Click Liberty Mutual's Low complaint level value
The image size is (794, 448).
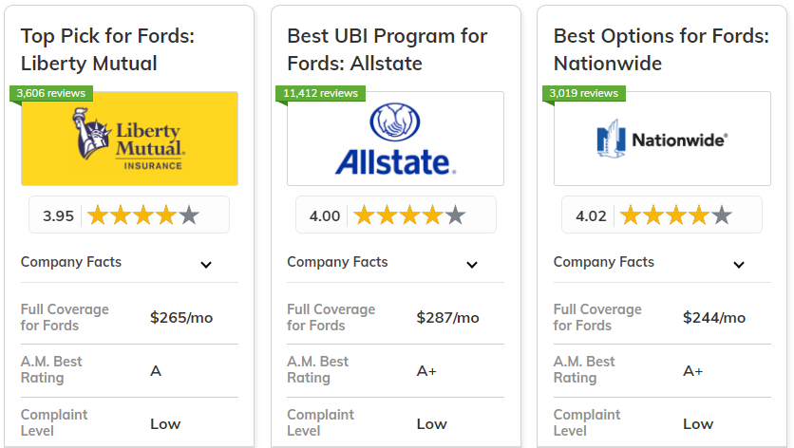(165, 423)
